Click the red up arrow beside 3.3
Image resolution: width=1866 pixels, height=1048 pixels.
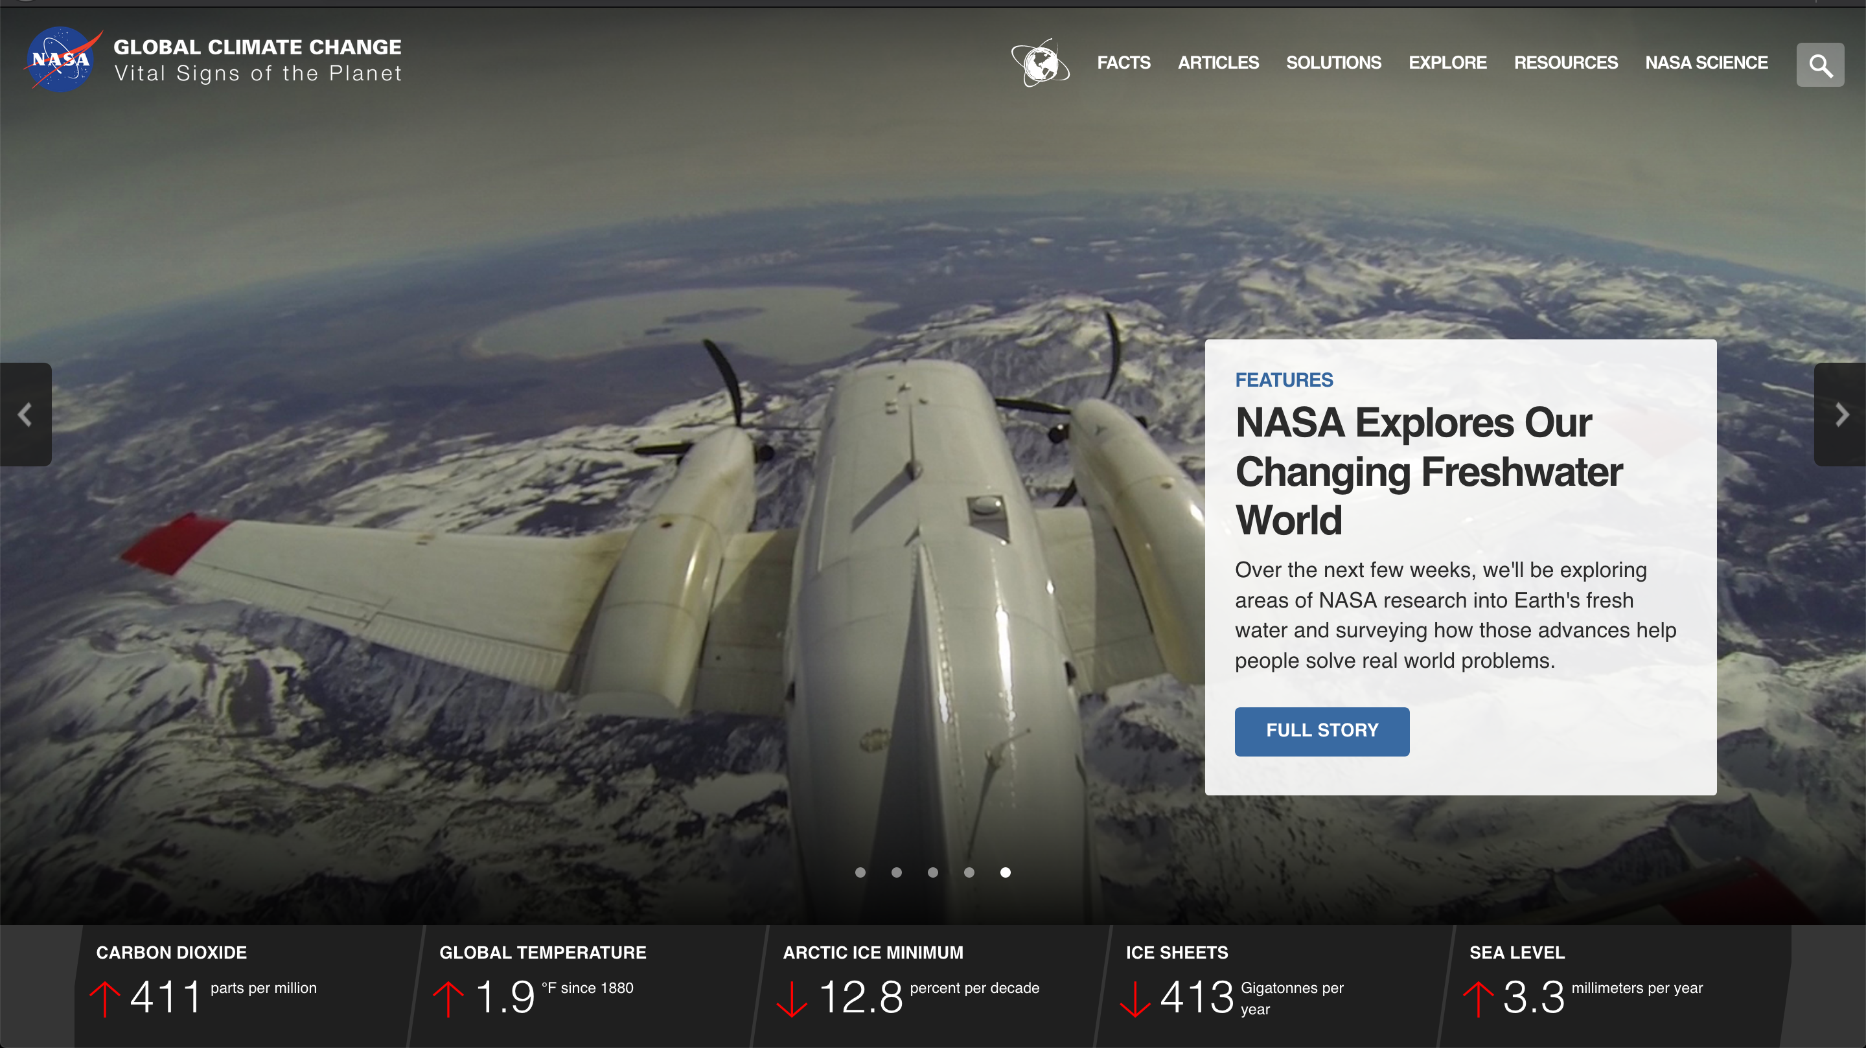point(1479,999)
